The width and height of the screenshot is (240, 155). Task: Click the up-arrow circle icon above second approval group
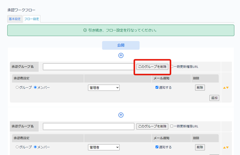pos(121,115)
